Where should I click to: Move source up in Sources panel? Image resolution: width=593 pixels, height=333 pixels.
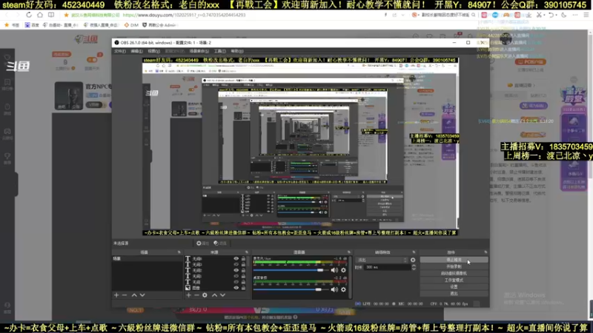tap(214, 295)
